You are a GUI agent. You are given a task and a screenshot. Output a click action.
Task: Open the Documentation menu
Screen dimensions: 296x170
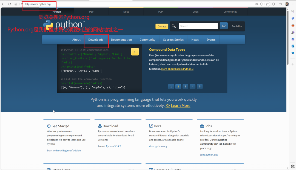(x=121, y=40)
